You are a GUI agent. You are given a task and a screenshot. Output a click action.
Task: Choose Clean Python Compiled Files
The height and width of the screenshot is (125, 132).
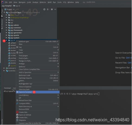pos(38,69)
